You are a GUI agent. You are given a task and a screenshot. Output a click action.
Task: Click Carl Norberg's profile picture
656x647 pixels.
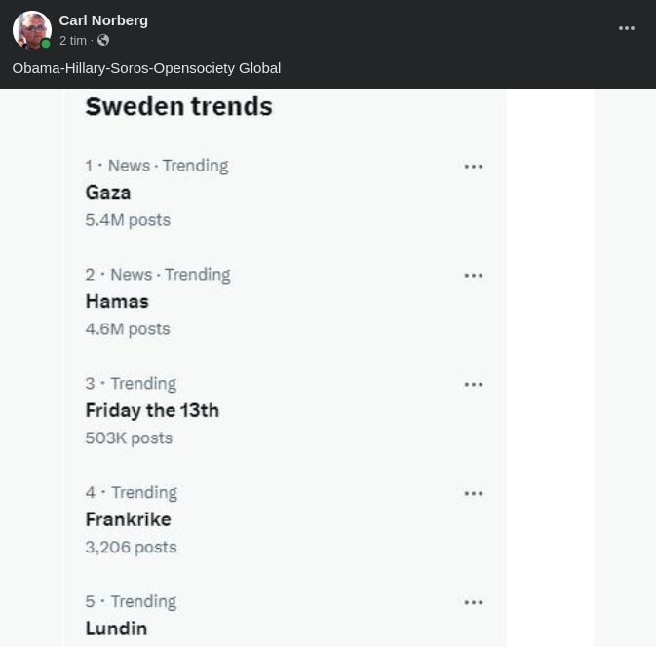(x=31, y=30)
